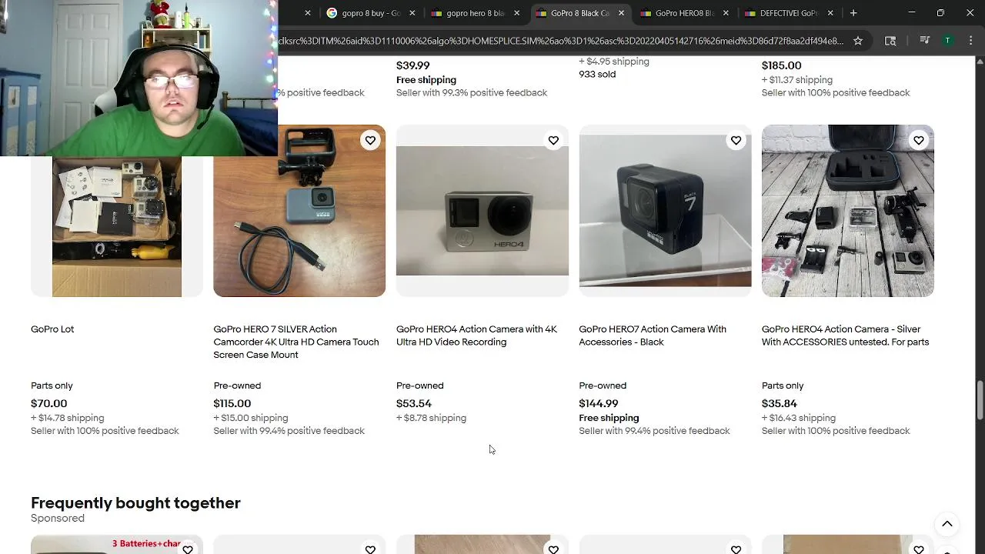Open Chrome three-dot menu
985x554 pixels.
pyautogui.click(x=970, y=41)
